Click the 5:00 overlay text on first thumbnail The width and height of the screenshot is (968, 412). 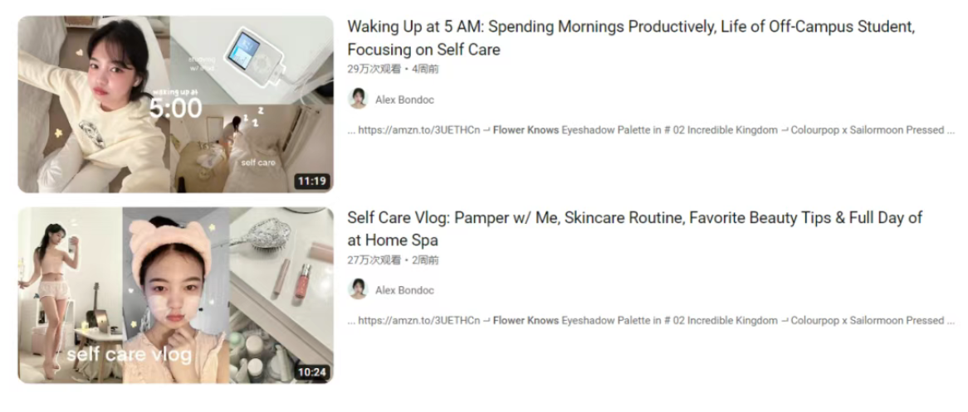coord(175,109)
